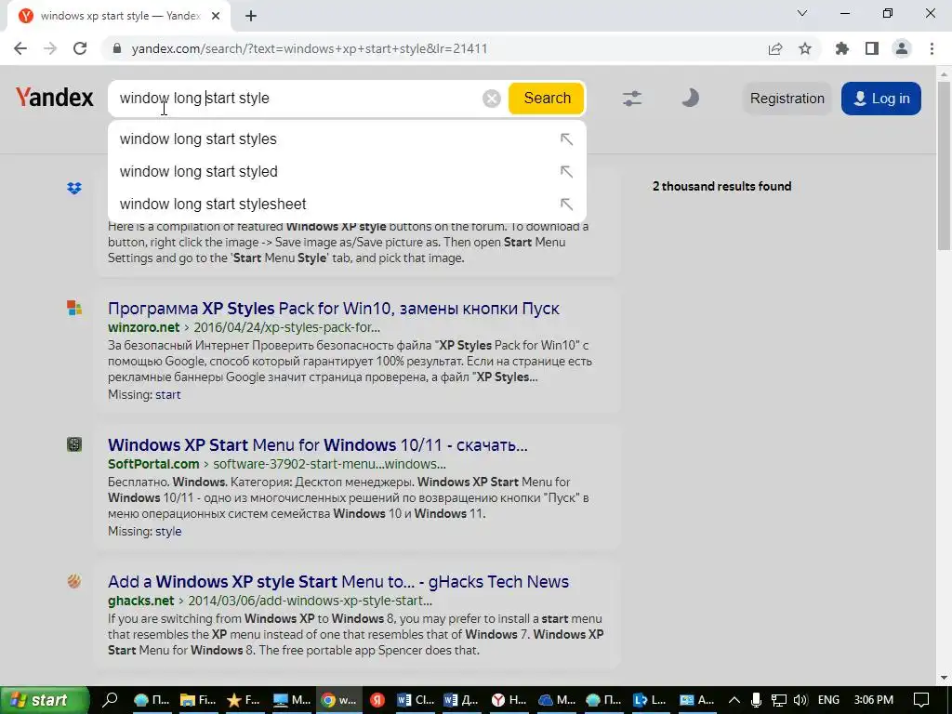
Task: Click the scrollbar down arrow
Action: tap(945, 678)
